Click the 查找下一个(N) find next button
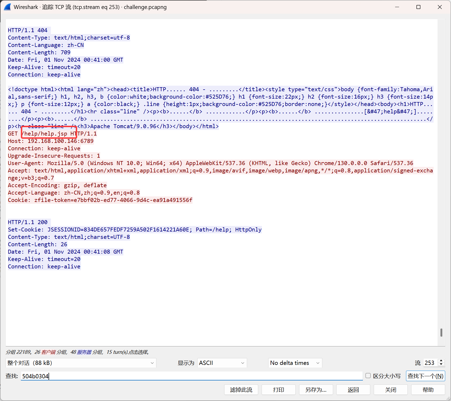The image size is (451, 401). [x=425, y=376]
